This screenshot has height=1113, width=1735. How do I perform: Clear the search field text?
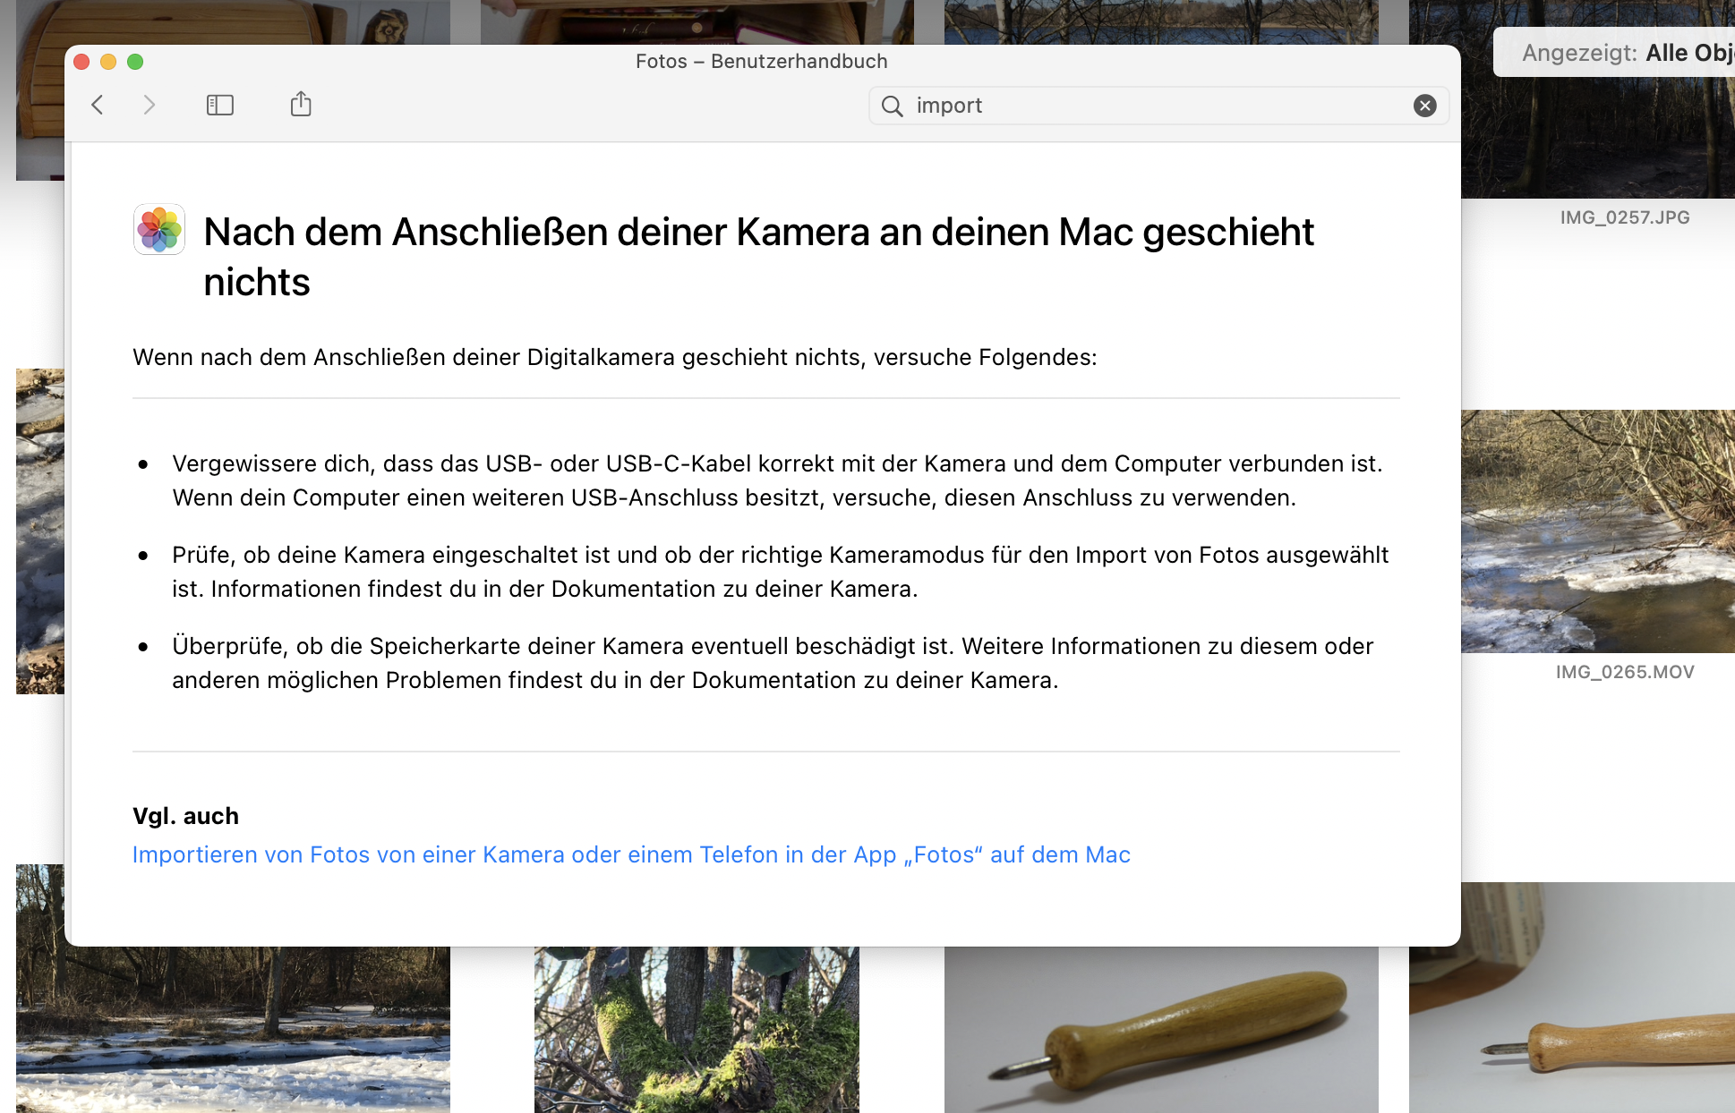tap(1424, 106)
